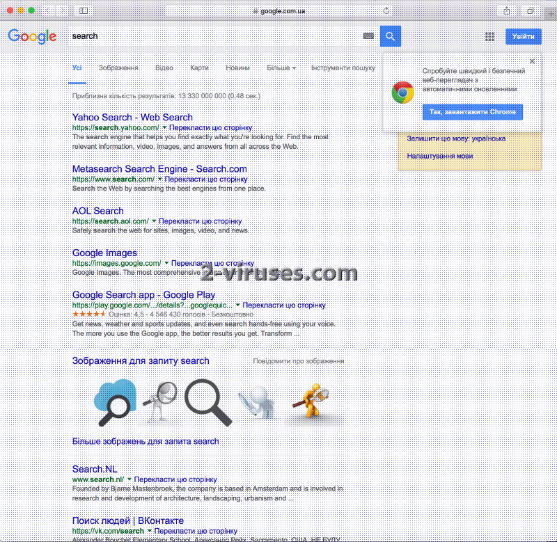
Task: Click the Увійти sign-in button
Action: [523, 35]
